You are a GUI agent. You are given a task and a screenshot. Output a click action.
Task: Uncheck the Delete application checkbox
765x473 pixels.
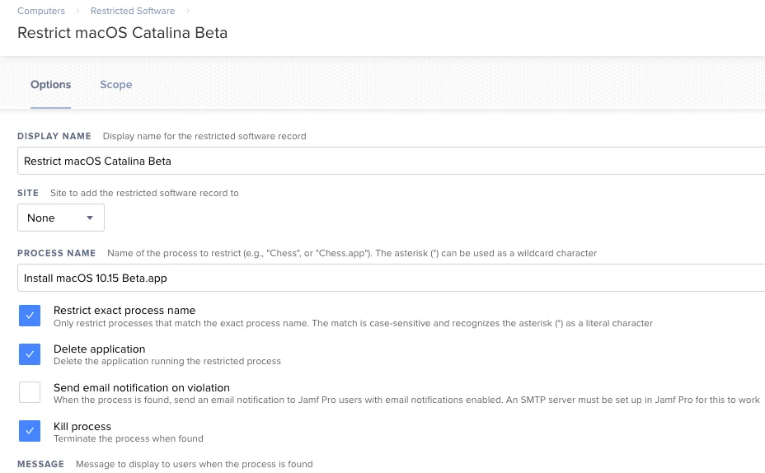[x=30, y=354]
